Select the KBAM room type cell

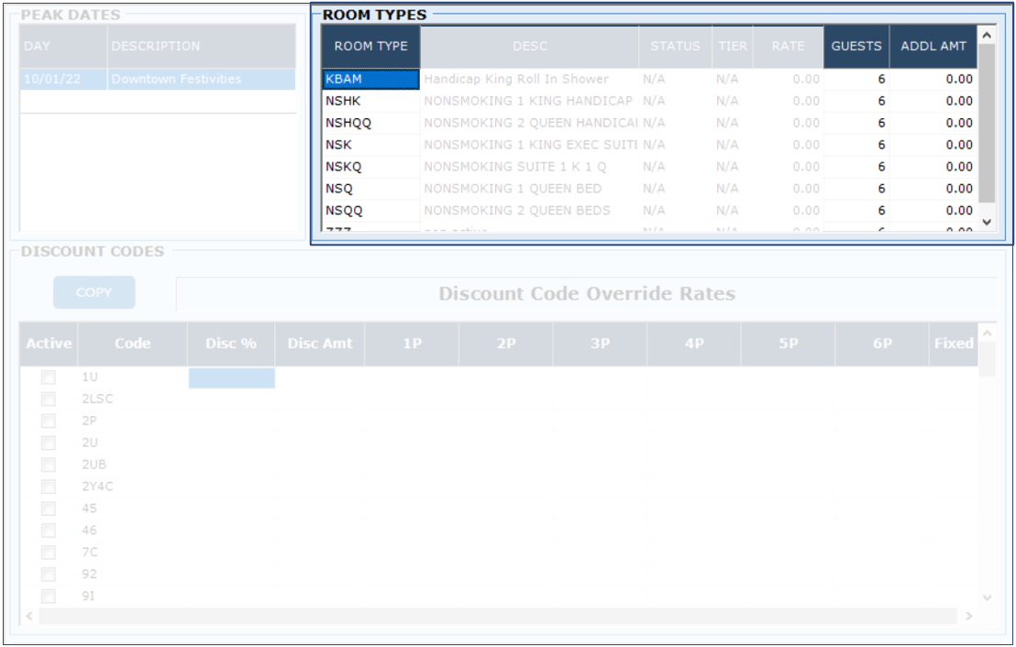pyautogui.click(x=370, y=80)
